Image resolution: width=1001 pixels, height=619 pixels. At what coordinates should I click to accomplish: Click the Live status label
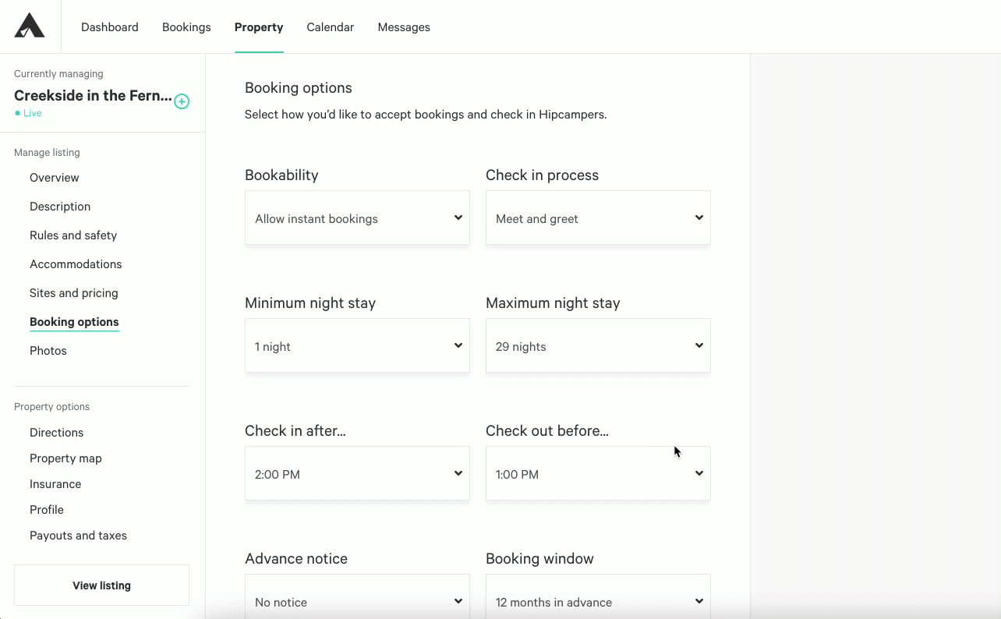[33, 113]
